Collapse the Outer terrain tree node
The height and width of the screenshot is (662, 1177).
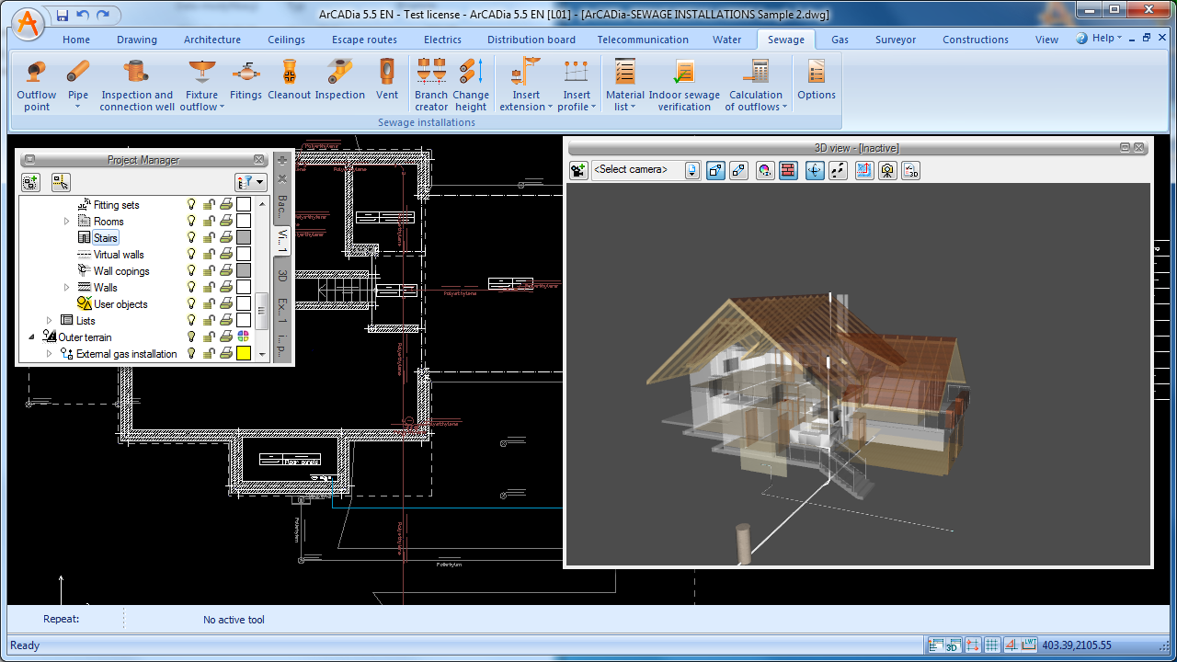click(x=31, y=337)
